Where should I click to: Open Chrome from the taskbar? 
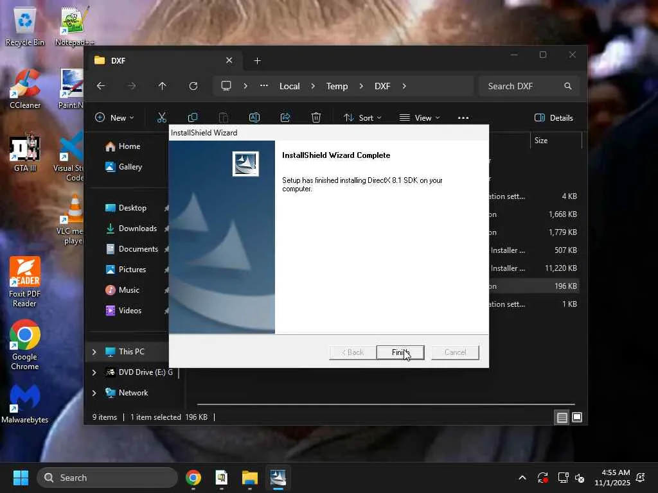coord(193,478)
